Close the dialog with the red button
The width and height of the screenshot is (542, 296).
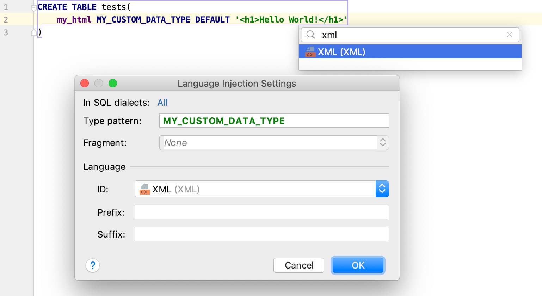(x=85, y=83)
